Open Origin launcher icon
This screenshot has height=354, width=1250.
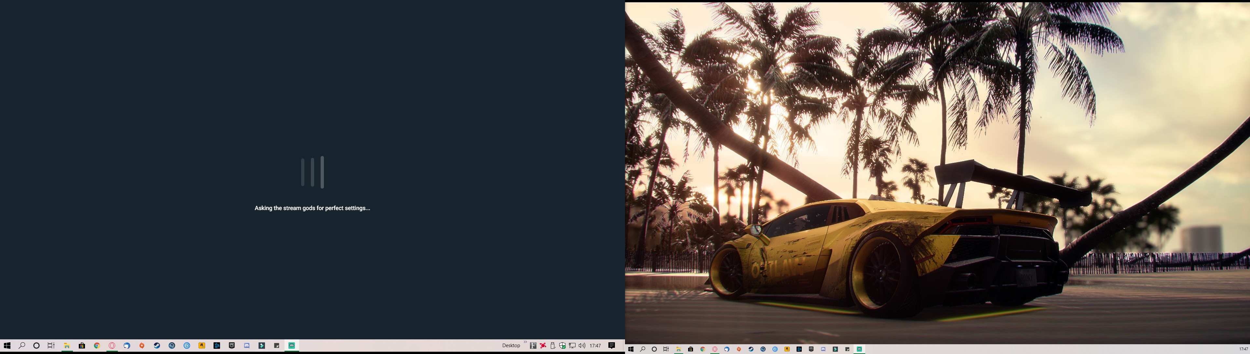[x=142, y=346]
